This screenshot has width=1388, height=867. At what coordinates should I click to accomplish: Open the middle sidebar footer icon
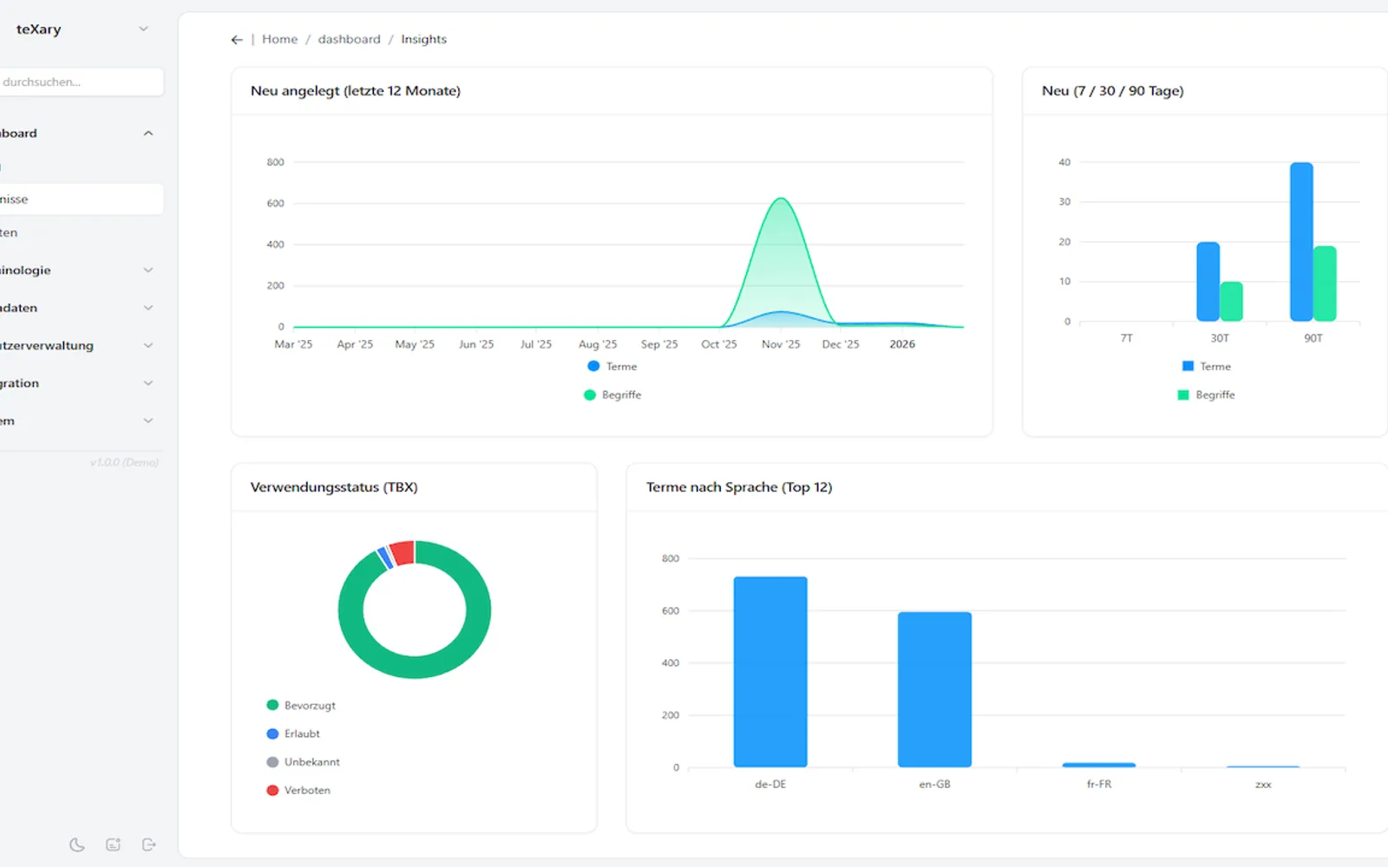tap(114, 844)
